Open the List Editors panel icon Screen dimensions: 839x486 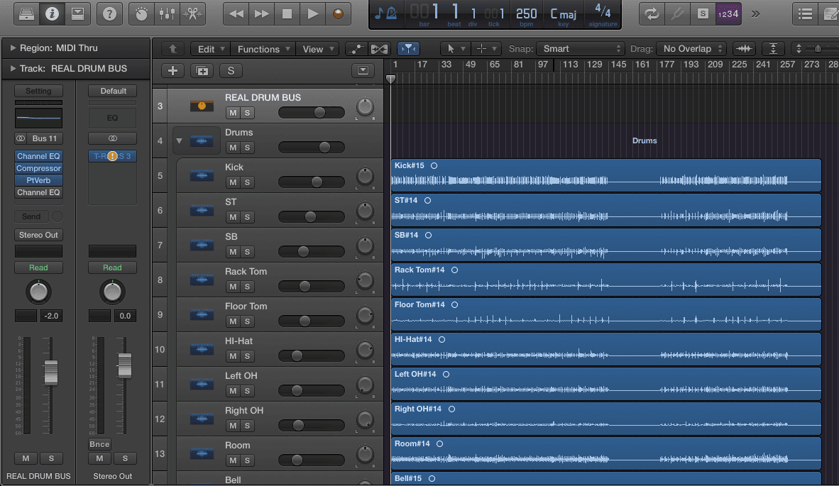(x=806, y=13)
